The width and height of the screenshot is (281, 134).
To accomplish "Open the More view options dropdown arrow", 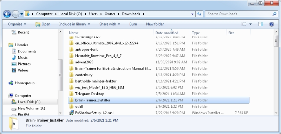I will (x=250, y=24).
